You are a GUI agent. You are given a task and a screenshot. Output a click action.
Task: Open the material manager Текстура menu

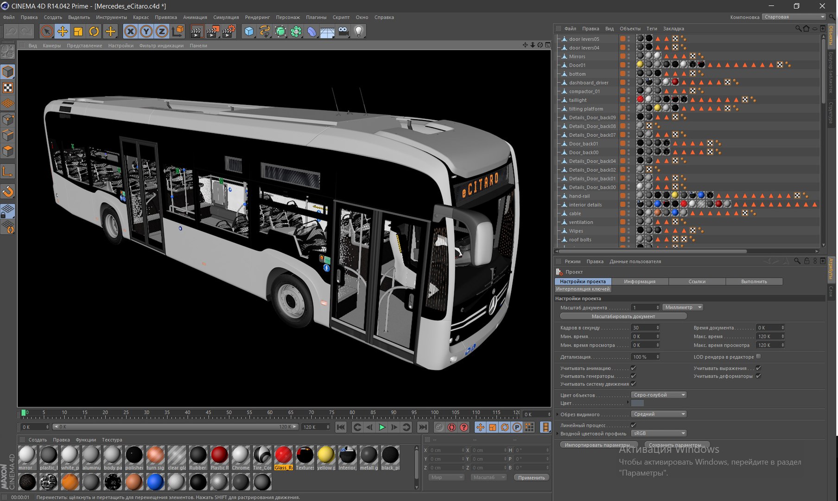coord(112,440)
